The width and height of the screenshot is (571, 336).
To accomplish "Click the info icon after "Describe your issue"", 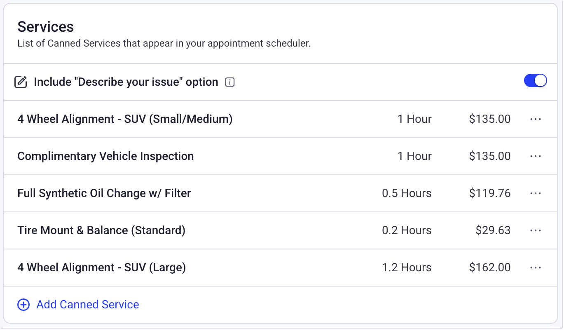I will coord(229,82).
